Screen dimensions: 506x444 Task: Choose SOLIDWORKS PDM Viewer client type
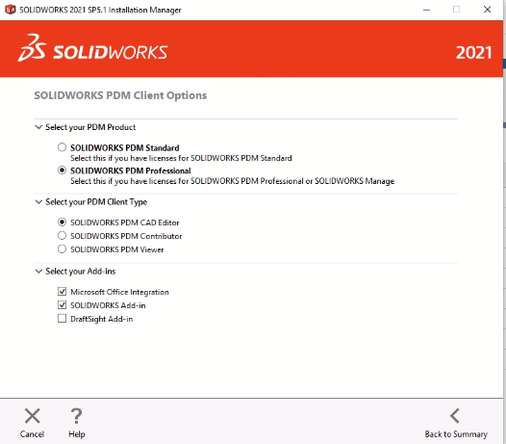(62, 249)
